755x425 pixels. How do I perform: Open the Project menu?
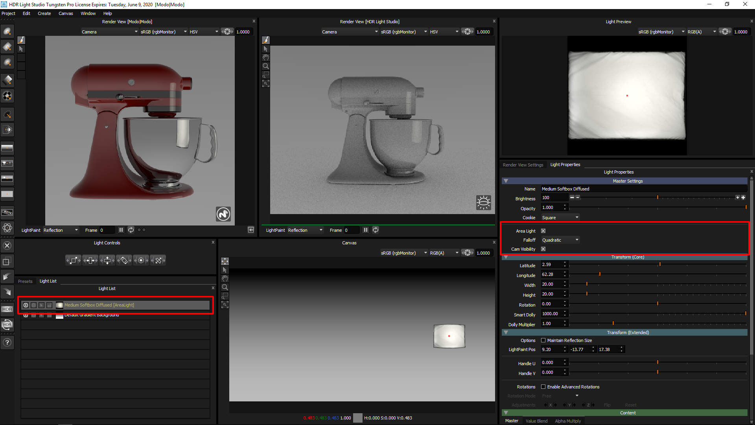point(8,13)
